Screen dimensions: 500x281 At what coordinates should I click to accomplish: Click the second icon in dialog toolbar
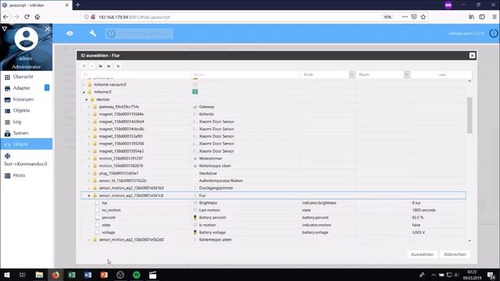click(92, 66)
